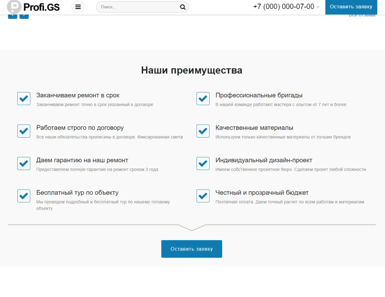The height and width of the screenshot is (297, 385).
Task: Click the checkmark icon beside 'Профессиональные бригады'
Action: [203, 98]
